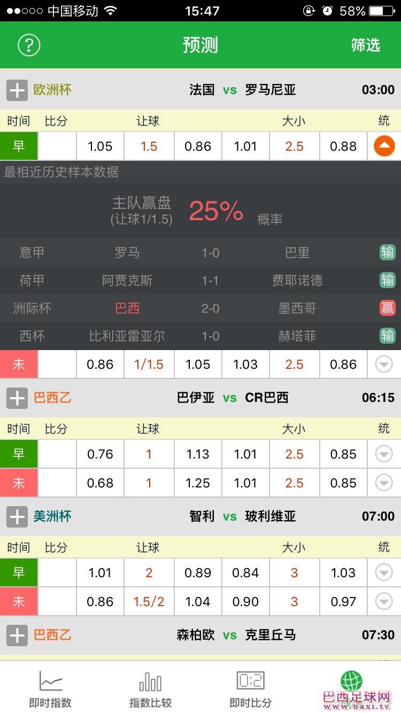The height and width of the screenshot is (713, 401).
Task: Tap the plus icon beside 美洲杯
Action: 17,517
